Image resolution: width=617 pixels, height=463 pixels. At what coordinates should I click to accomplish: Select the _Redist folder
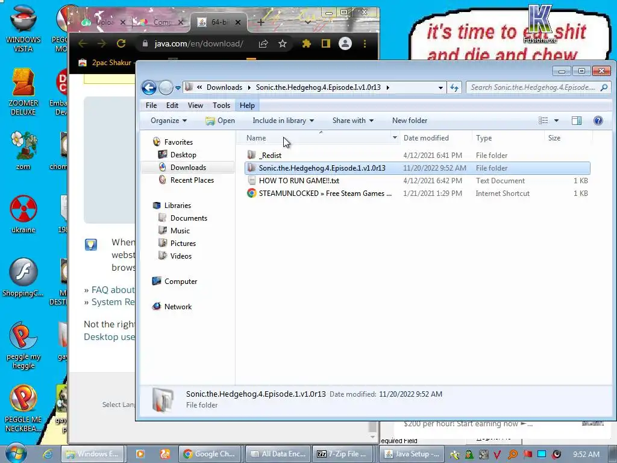(x=417, y=155)
